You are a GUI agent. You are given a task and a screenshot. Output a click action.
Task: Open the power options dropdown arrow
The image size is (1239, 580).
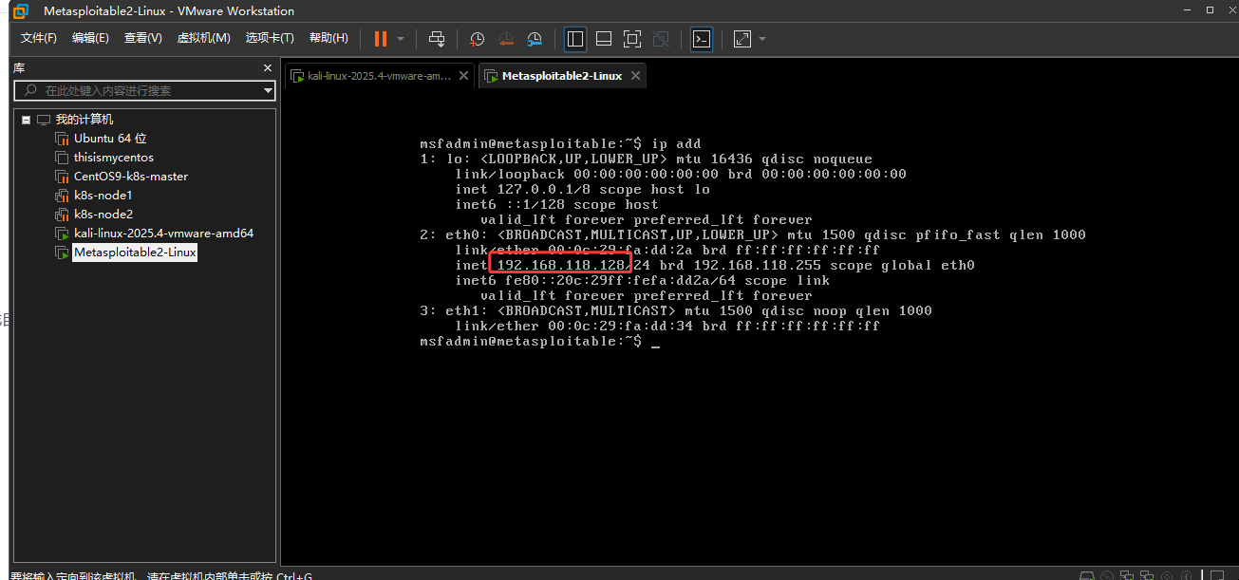pyautogui.click(x=401, y=39)
